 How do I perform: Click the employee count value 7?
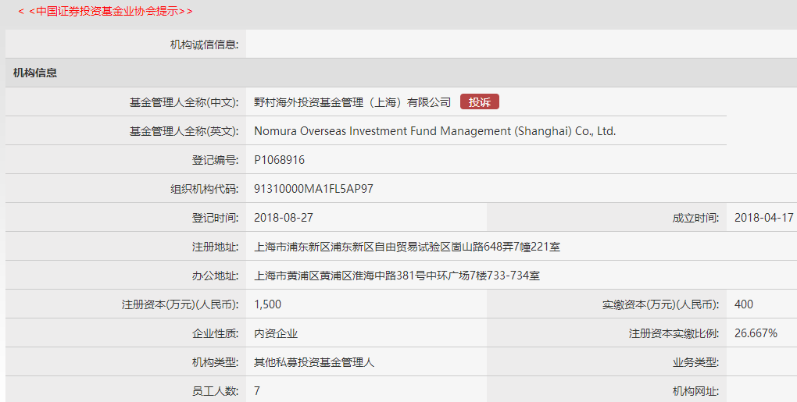257,391
